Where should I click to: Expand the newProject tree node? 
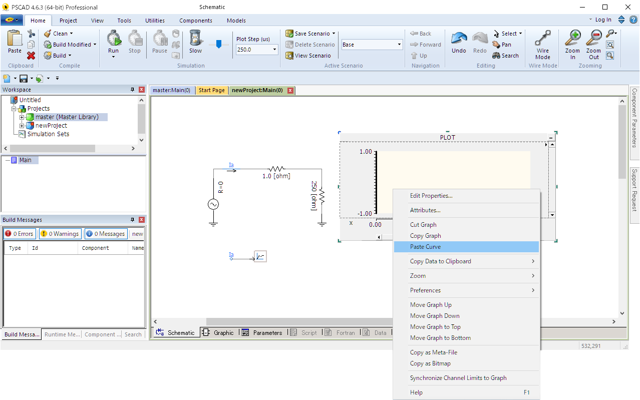click(x=22, y=126)
